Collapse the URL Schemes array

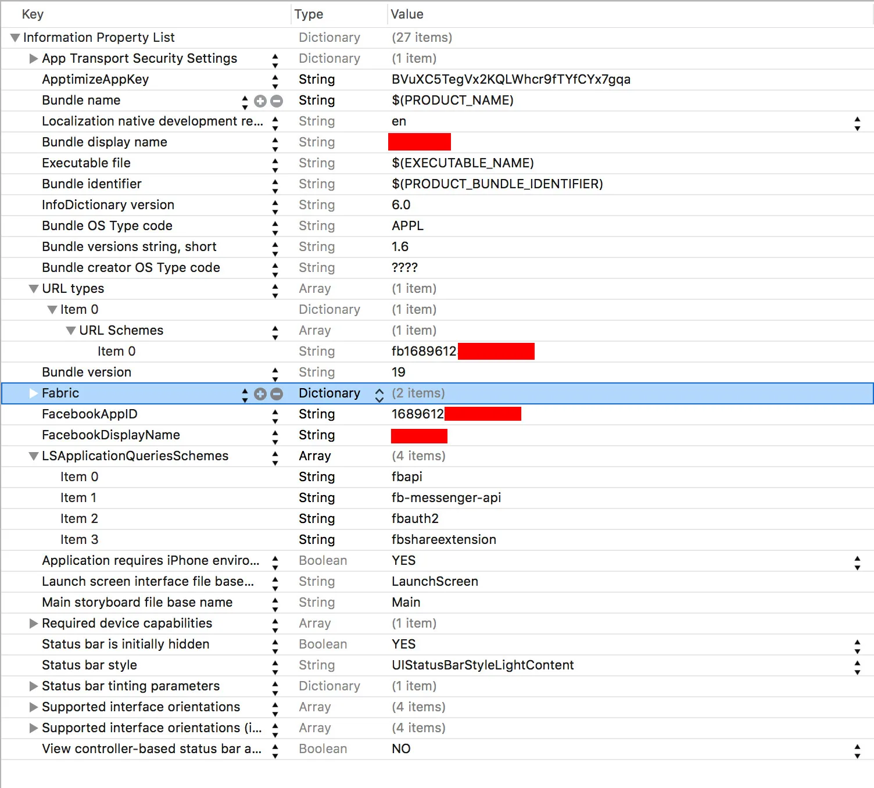[x=71, y=331]
